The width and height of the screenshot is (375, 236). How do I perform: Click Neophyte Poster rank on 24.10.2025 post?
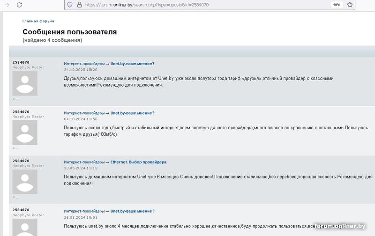click(x=28, y=67)
